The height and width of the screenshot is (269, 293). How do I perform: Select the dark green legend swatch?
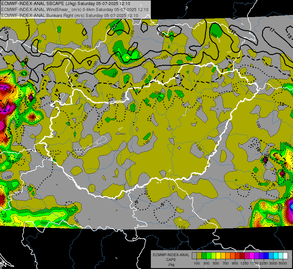[x=204, y=256]
